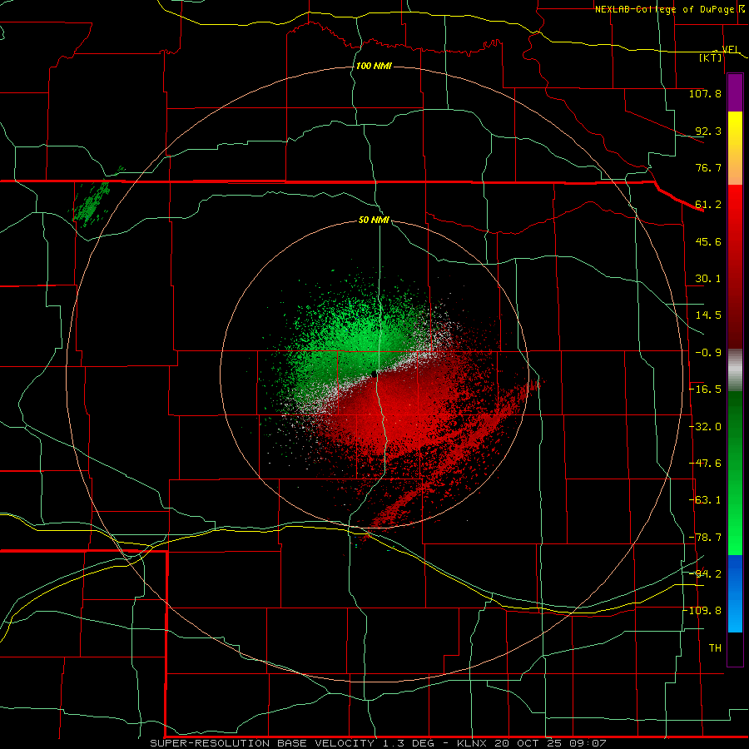This screenshot has height=749, width=749.
Task: Click the -16.5 scale value
Action: 705,389
